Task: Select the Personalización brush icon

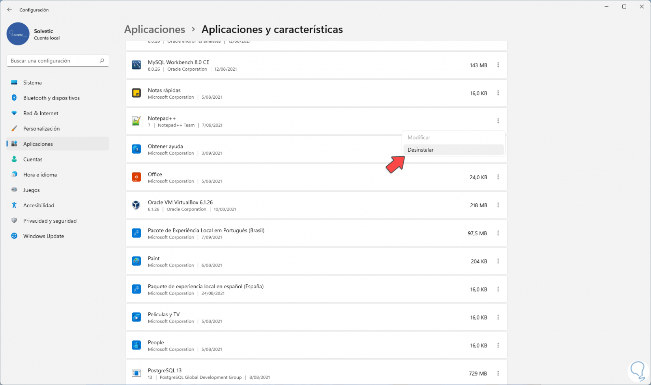Action: pos(14,129)
